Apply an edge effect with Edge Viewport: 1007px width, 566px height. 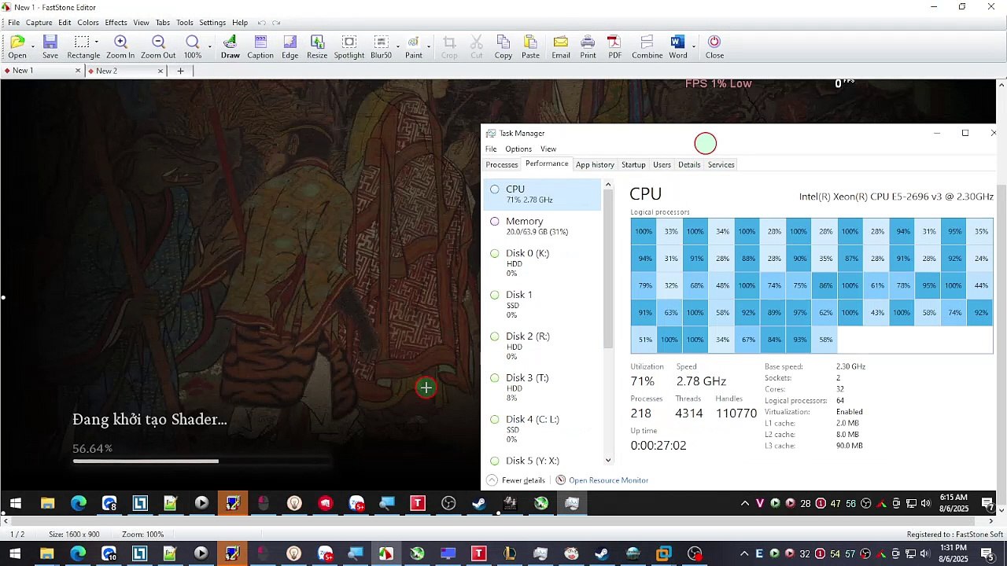tap(290, 47)
